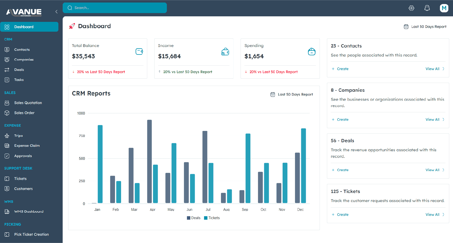
Task: Click the user avatar M icon
Action: (x=444, y=8)
